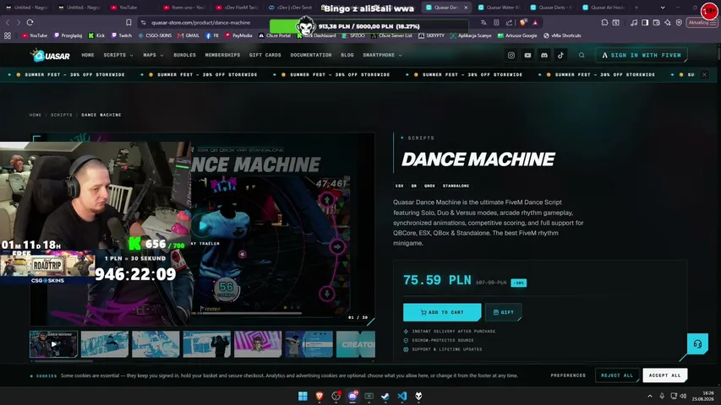Click the share page icon in address bar
The height and width of the screenshot is (405, 721).
pyautogui.click(x=509, y=23)
